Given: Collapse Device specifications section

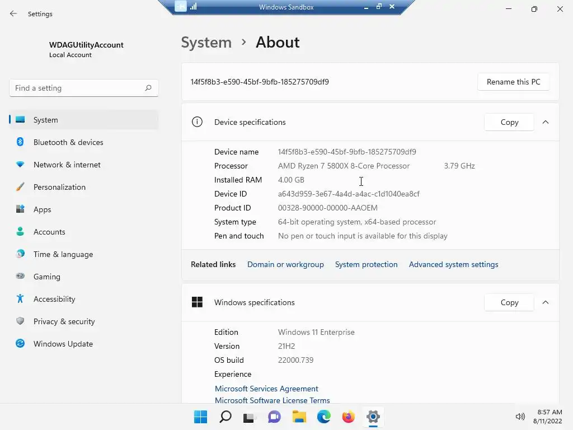Looking at the screenshot, I should (x=545, y=122).
